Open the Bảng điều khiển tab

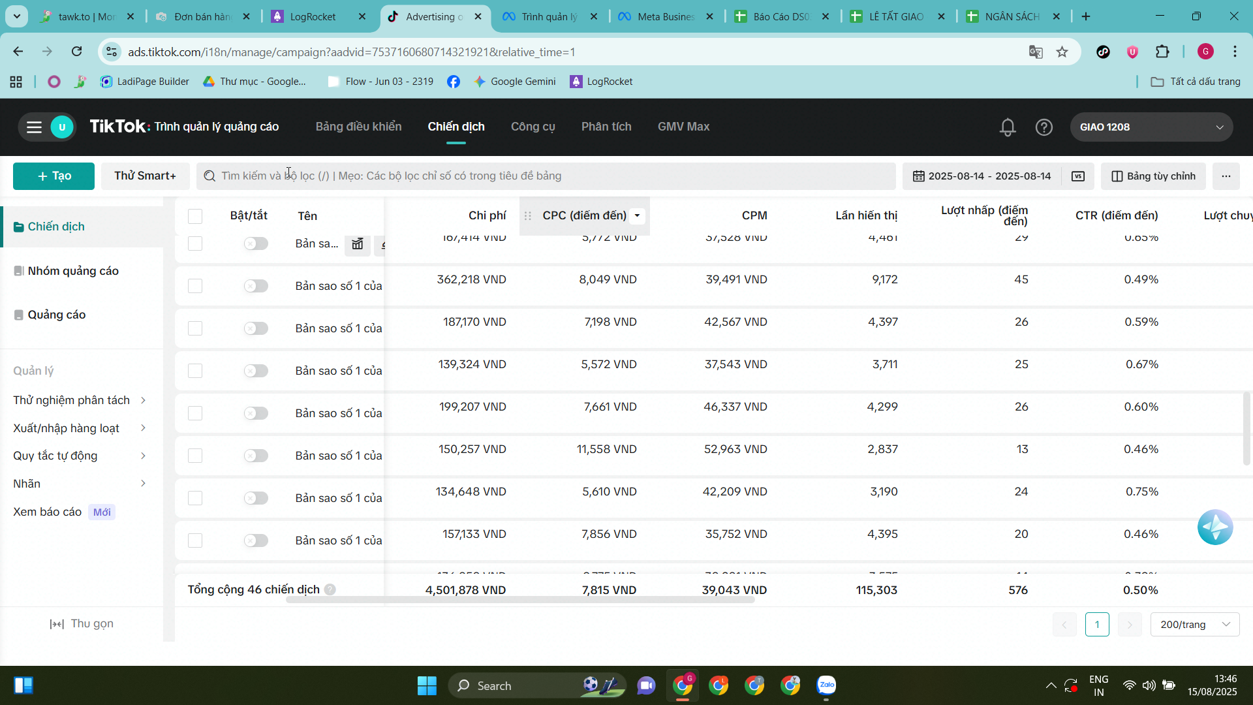click(x=358, y=127)
